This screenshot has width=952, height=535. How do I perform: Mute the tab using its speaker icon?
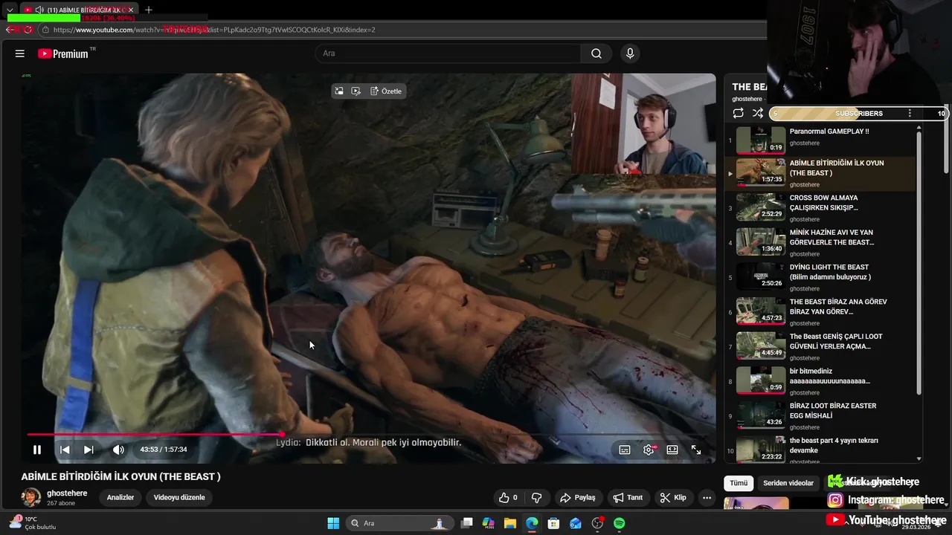39,10
